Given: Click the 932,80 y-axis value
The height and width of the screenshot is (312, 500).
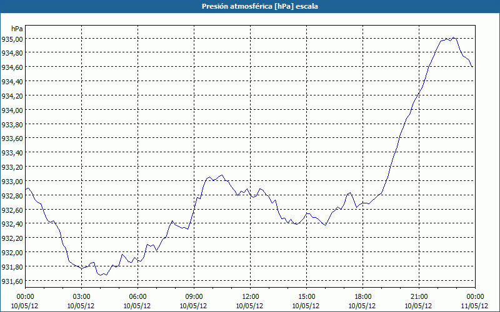Looking at the screenshot, I should click(12, 196).
